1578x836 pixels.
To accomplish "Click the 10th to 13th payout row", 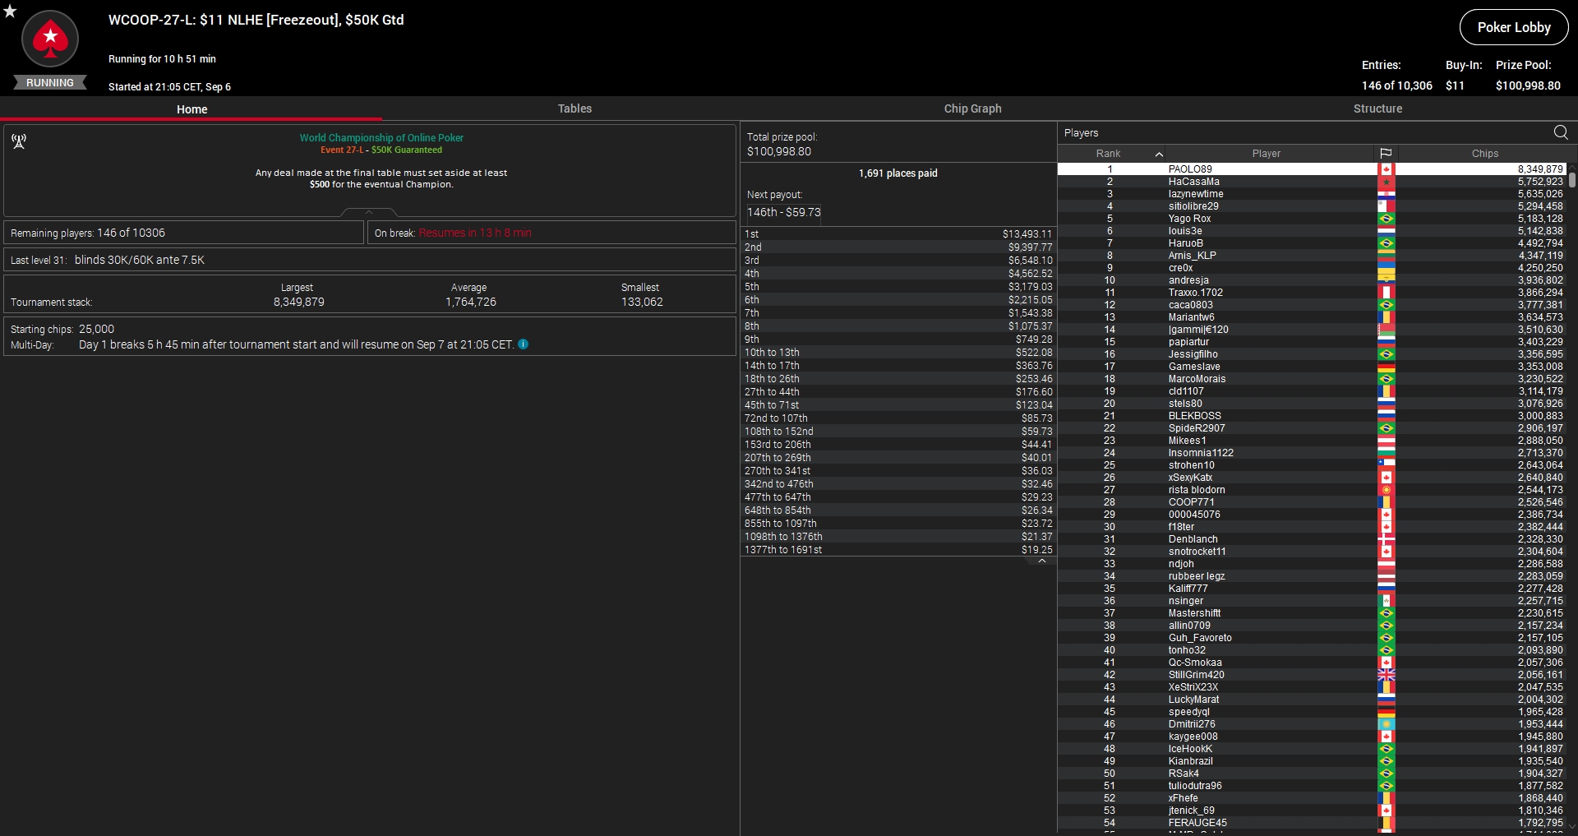I will coord(898,353).
